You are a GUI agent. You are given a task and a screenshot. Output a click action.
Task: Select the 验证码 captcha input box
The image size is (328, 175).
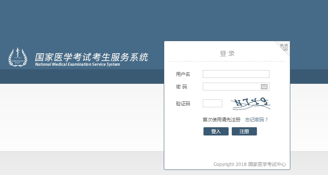tap(213, 103)
